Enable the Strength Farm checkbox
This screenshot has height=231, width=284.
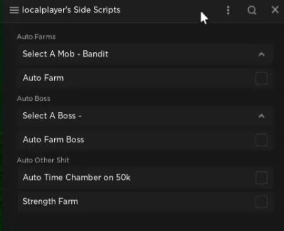(x=261, y=201)
